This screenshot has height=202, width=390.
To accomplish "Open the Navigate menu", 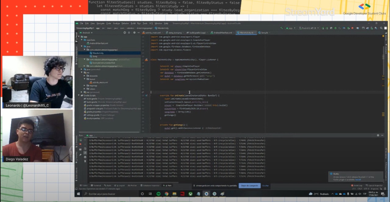I will (100, 23).
